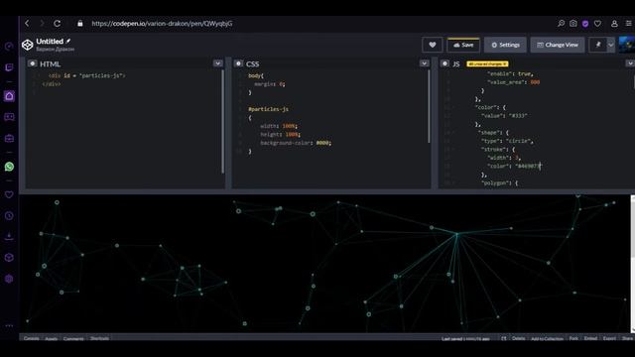This screenshot has height=357, width=635.
Task: Open the author name link under Untitled
Action: pos(56,50)
